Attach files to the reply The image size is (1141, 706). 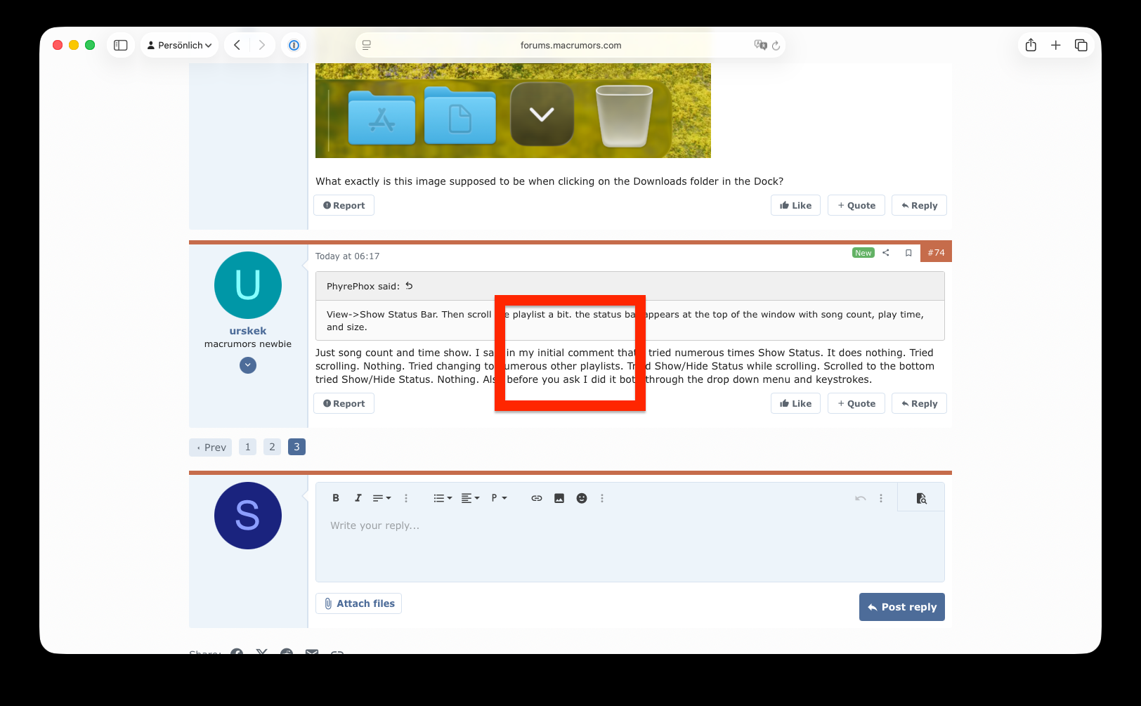[x=359, y=603]
